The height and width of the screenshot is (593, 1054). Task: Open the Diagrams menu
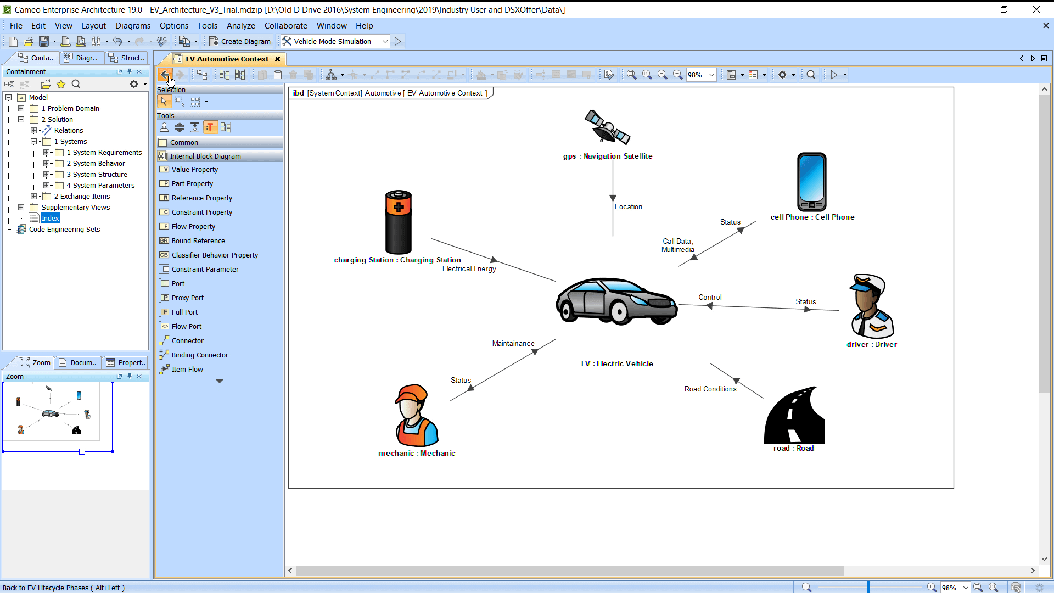pyautogui.click(x=132, y=25)
